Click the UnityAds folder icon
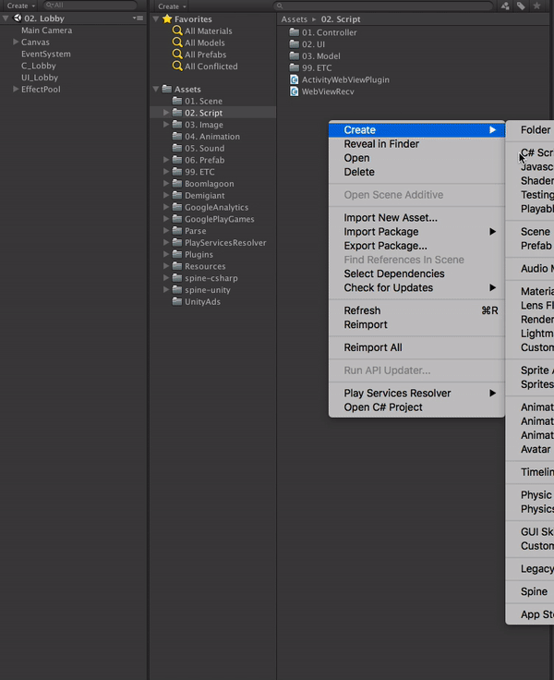 coord(177,301)
